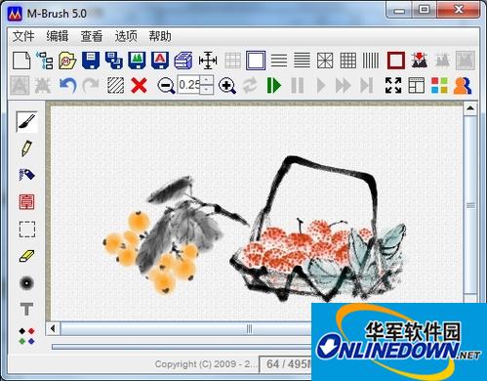Click the vertical scrollbar up arrow

pyautogui.click(x=470, y=108)
